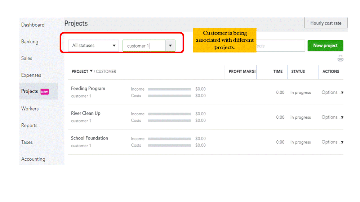This screenshot has width=360, height=202.
Task: Click River Clean Up costs $0.00 value
Action: tap(200, 120)
